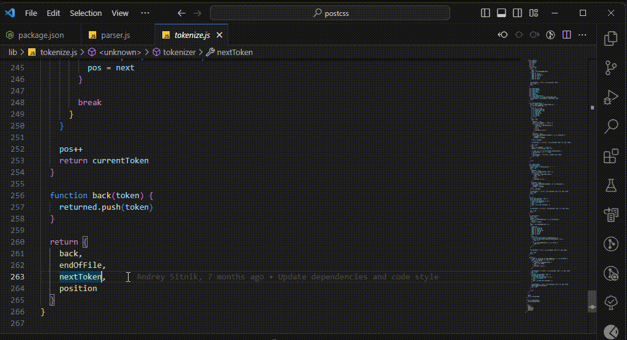Click the VS Code logo icon
The width and height of the screenshot is (627, 340).
click(x=10, y=13)
